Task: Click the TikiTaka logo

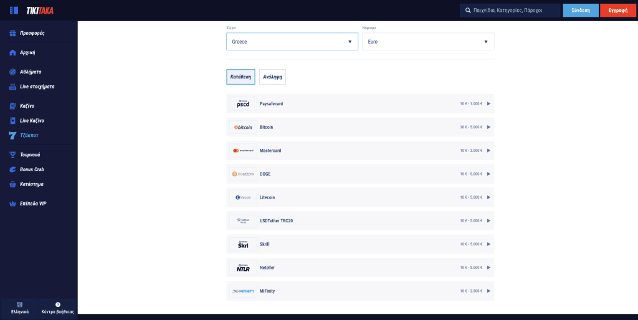Action: coord(40,11)
